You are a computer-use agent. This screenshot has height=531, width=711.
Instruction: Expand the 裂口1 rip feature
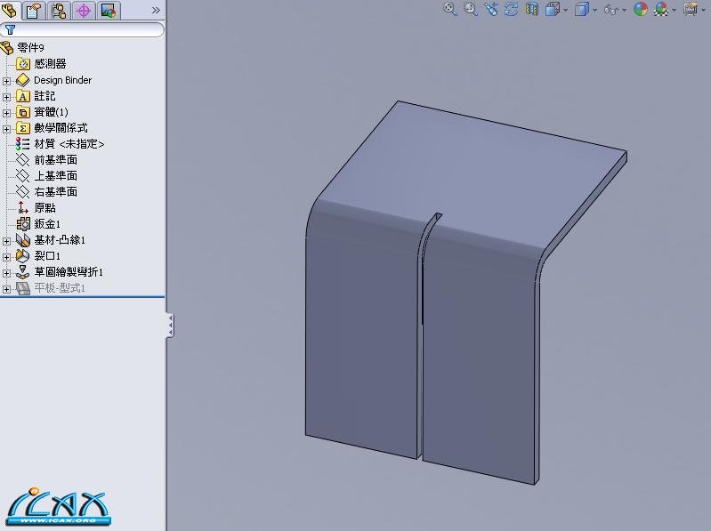(x=6, y=257)
